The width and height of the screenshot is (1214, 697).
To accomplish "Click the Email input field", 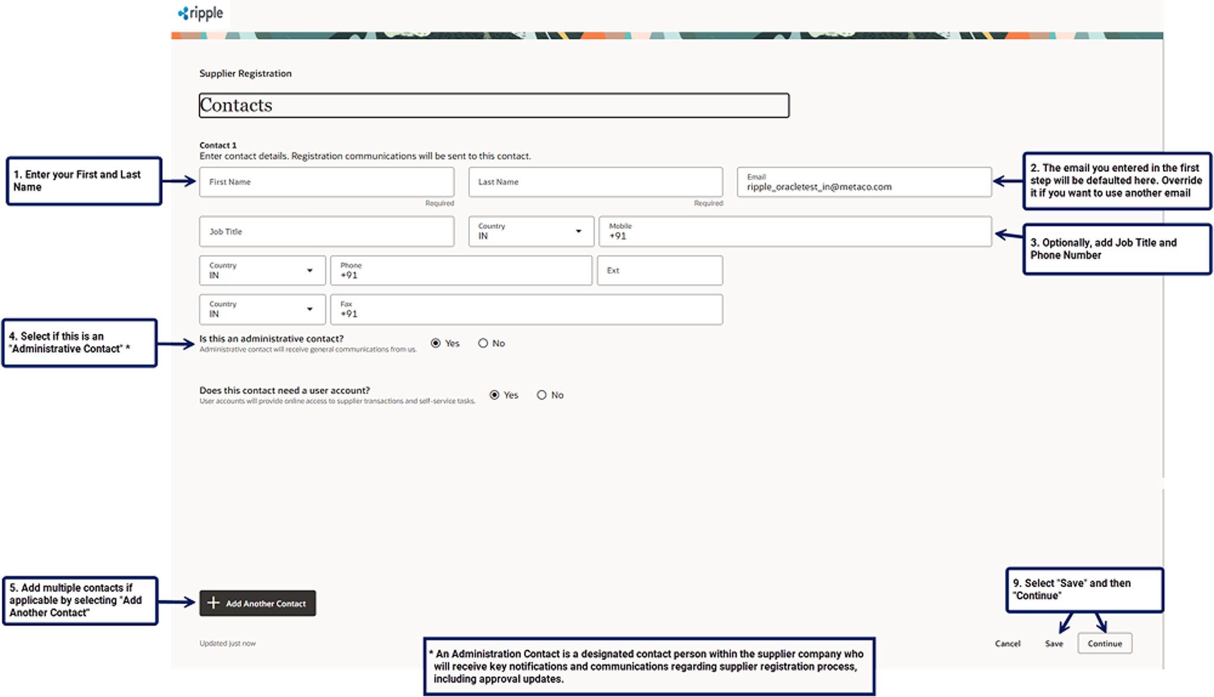I will (x=864, y=182).
